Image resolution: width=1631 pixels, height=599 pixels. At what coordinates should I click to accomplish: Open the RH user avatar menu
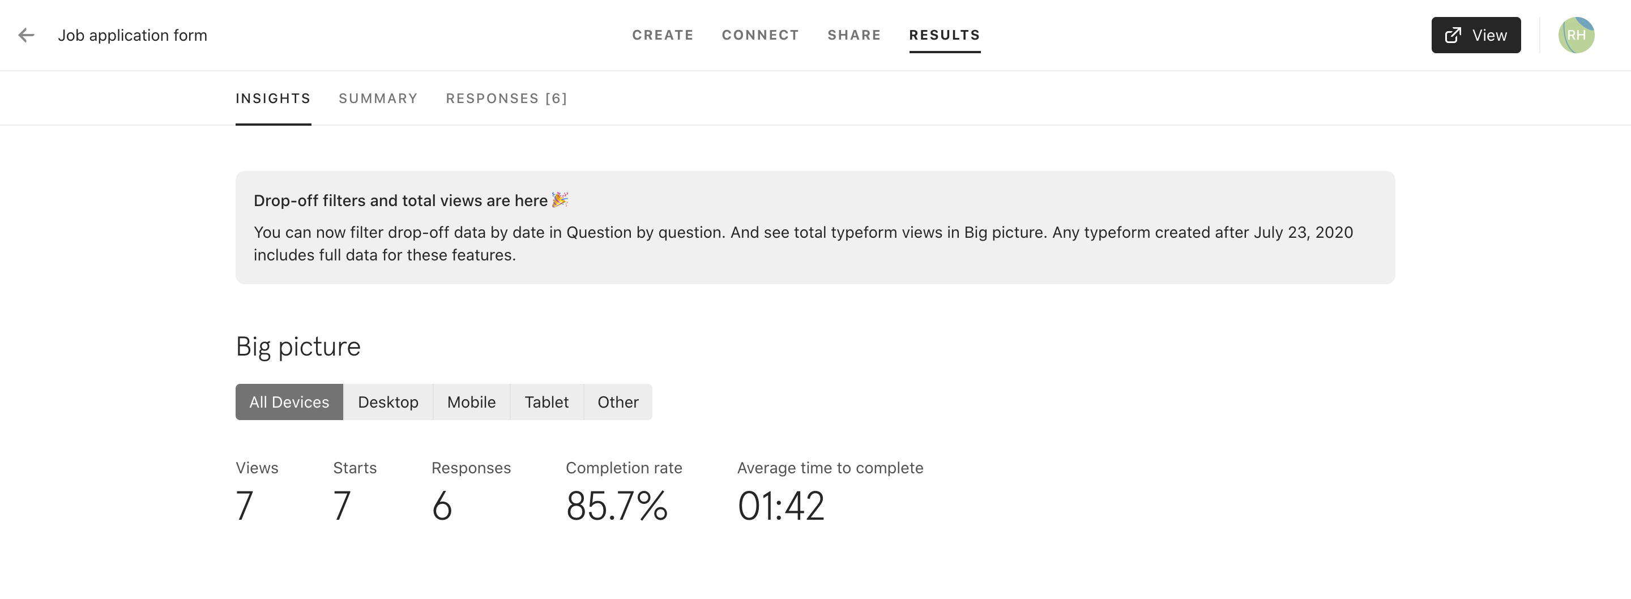click(1576, 35)
